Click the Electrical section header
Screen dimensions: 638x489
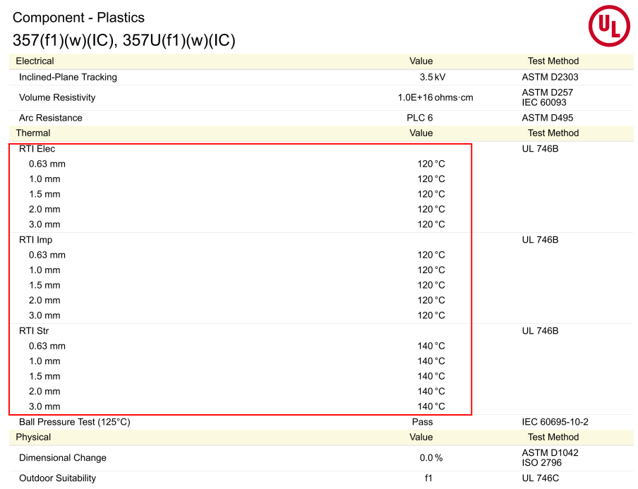point(35,61)
